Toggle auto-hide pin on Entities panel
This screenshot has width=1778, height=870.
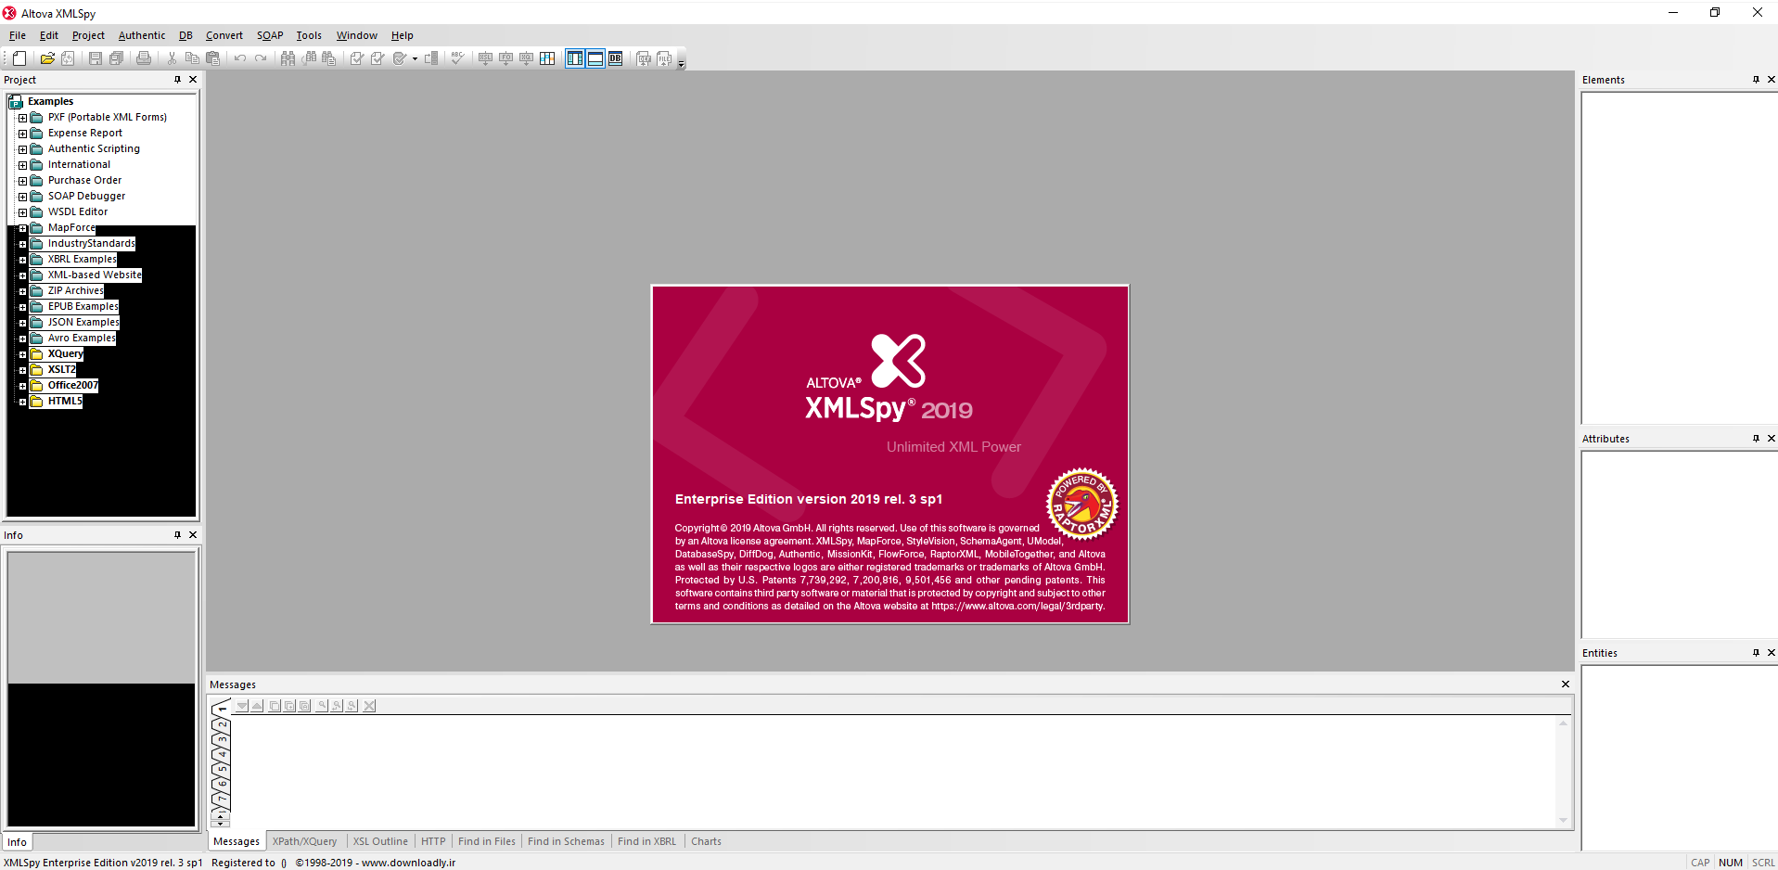1756,653
